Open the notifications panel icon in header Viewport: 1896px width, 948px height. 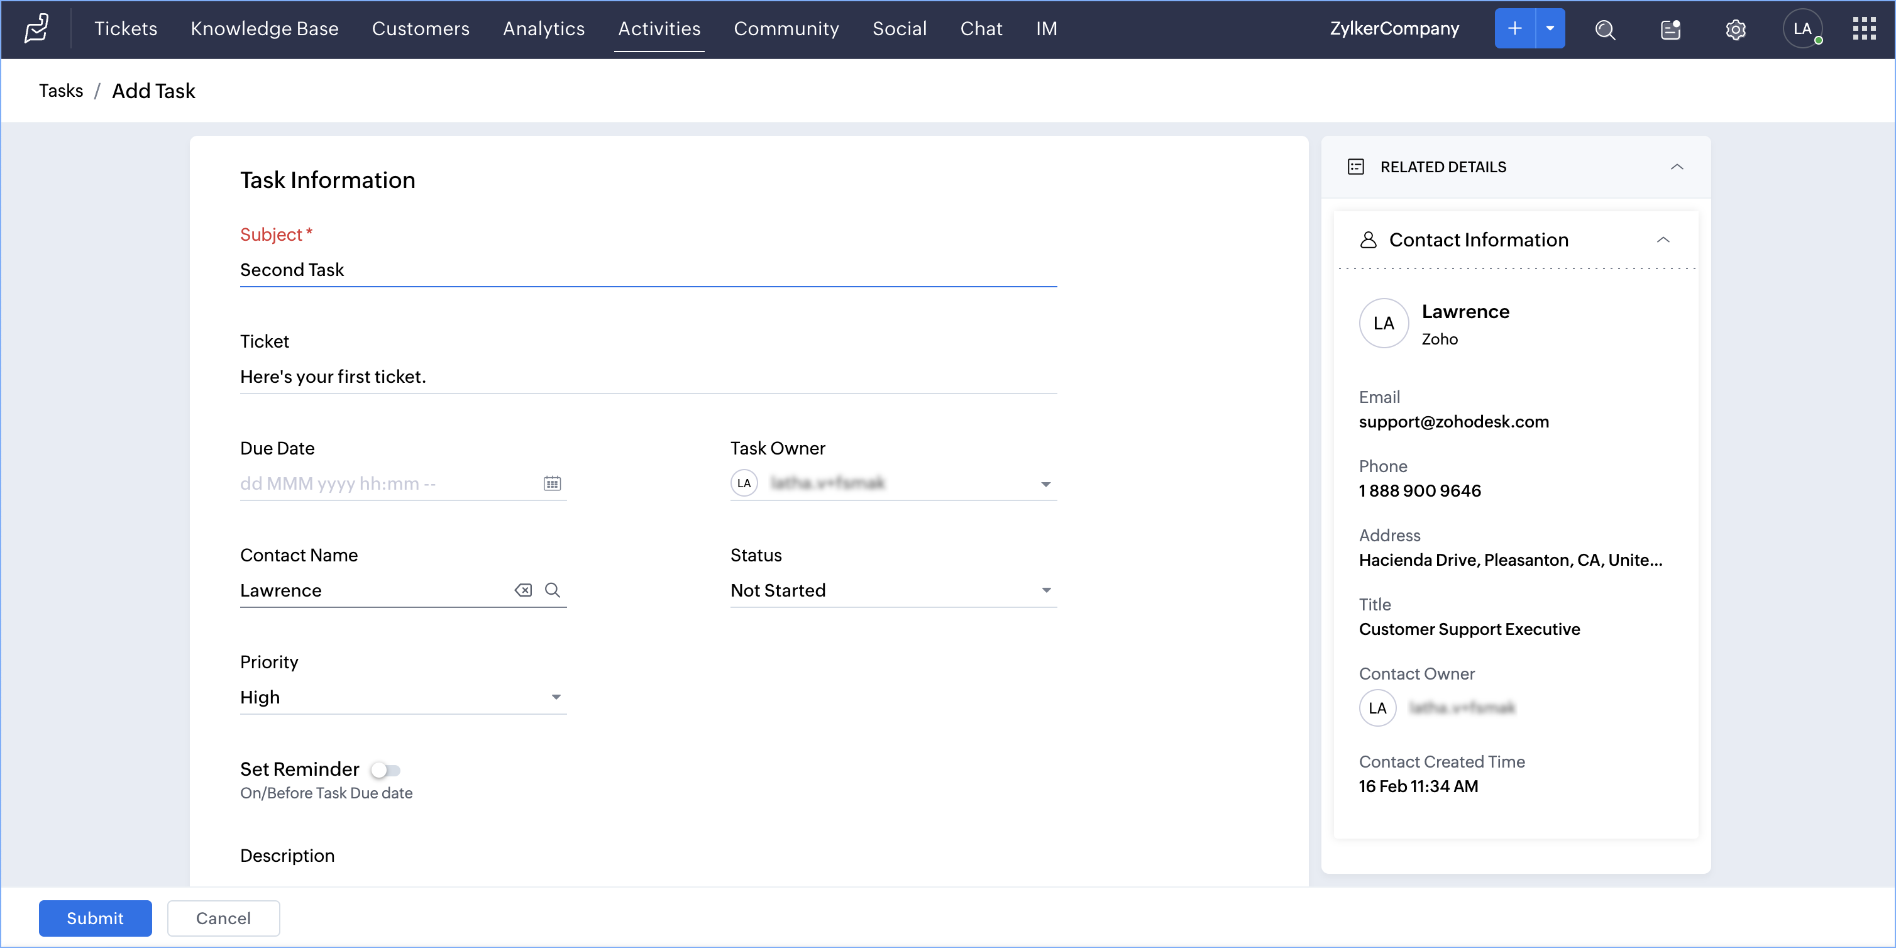coord(1670,30)
